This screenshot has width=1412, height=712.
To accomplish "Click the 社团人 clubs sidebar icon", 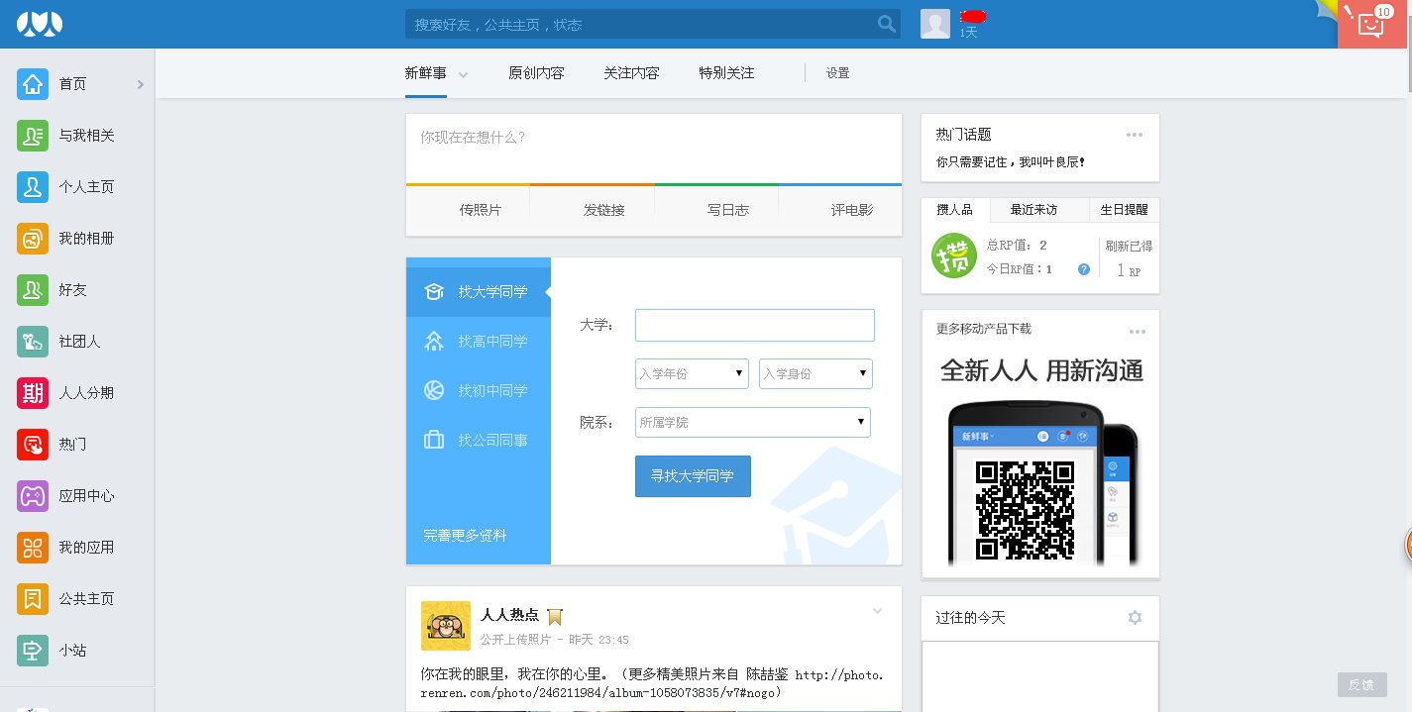I will tap(33, 342).
